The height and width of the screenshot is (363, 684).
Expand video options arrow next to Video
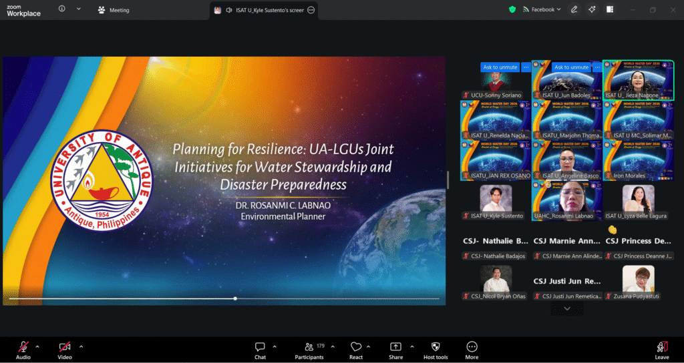81,346
